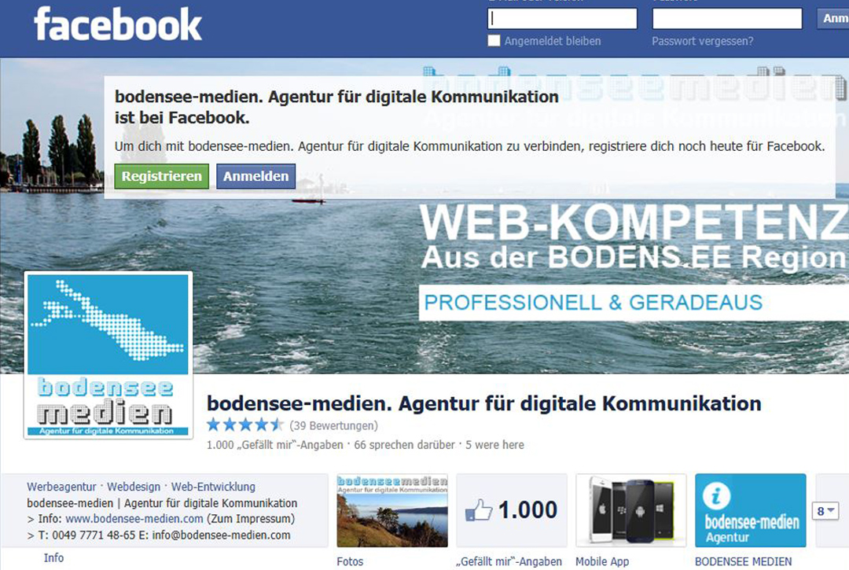Image resolution: width=849 pixels, height=570 pixels.
Task: Click the blue Anmelden button
Action: tap(255, 176)
